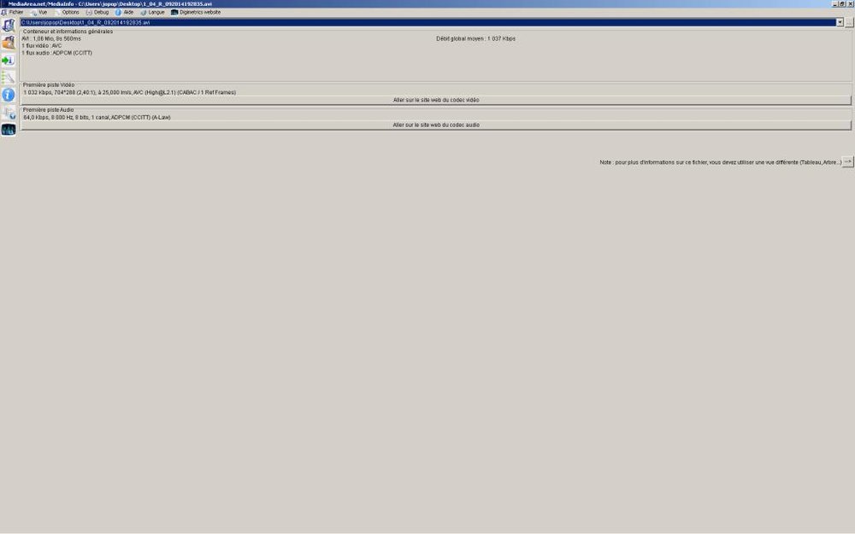Screen dimensions: 855x534
Task: Restore down the MediaInfo window
Action: click(842, 3)
